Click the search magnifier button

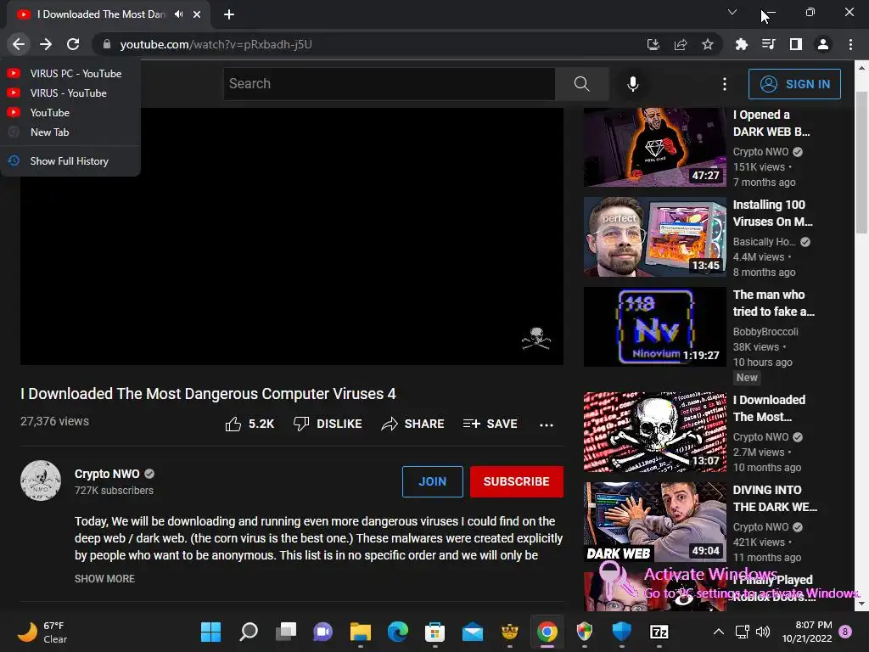point(582,84)
